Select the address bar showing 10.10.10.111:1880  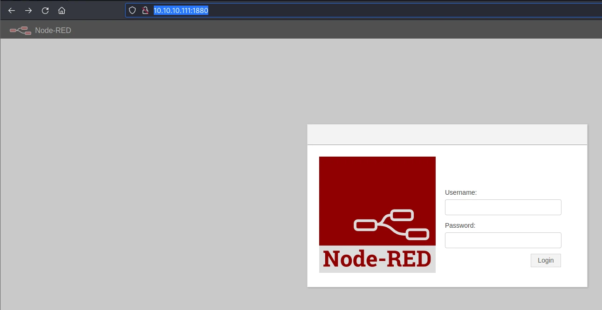[x=363, y=10]
